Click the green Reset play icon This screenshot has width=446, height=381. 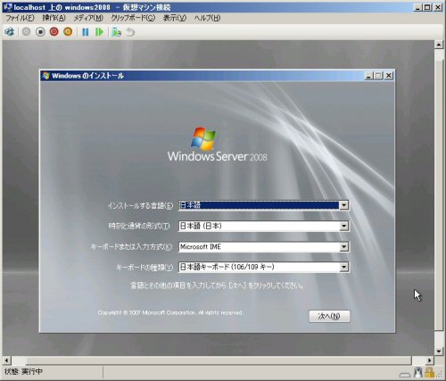[x=99, y=32]
